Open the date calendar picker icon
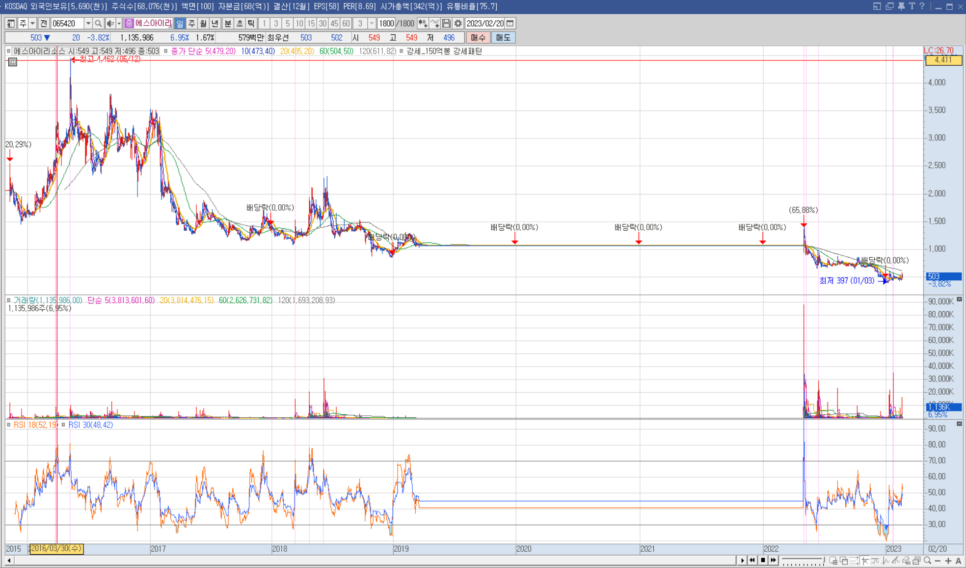966x568 pixels. coord(510,24)
